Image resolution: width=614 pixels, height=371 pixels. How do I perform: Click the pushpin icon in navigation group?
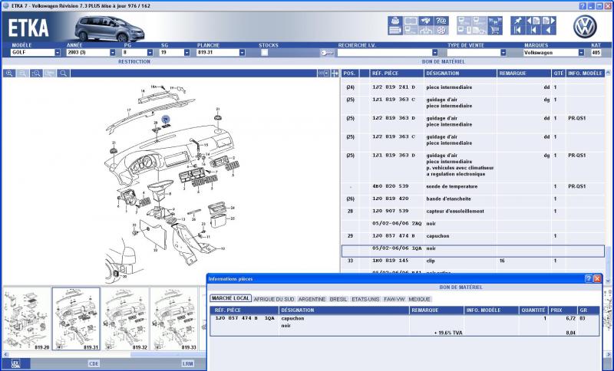pyautogui.click(x=518, y=21)
